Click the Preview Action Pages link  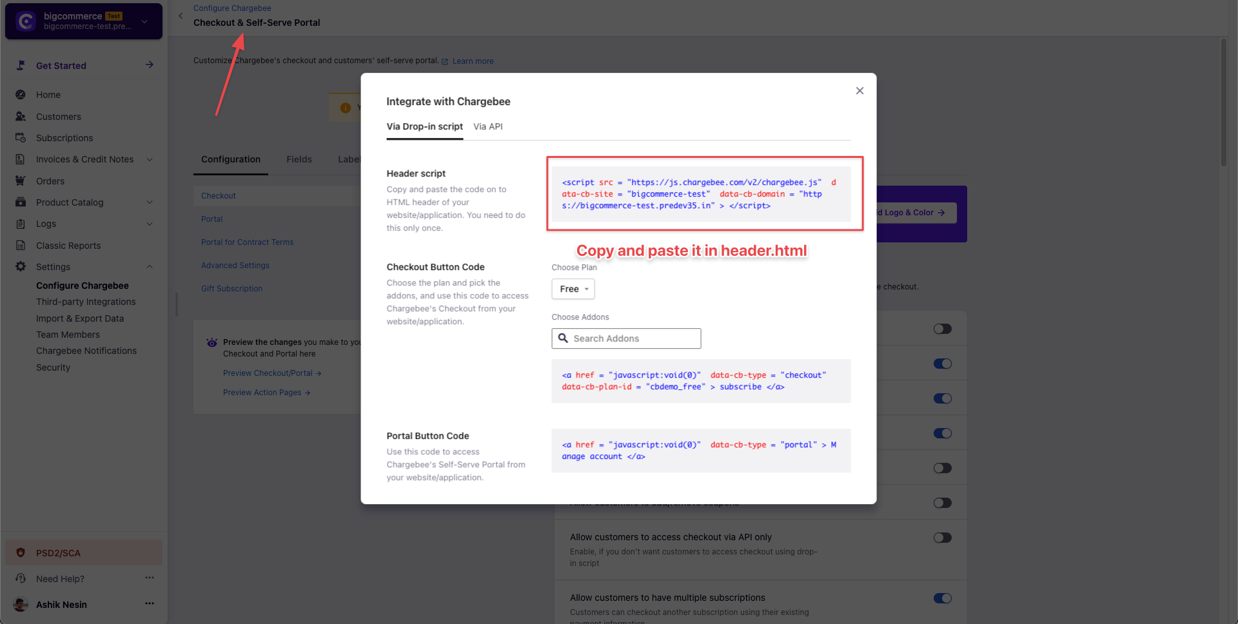[x=267, y=393]
